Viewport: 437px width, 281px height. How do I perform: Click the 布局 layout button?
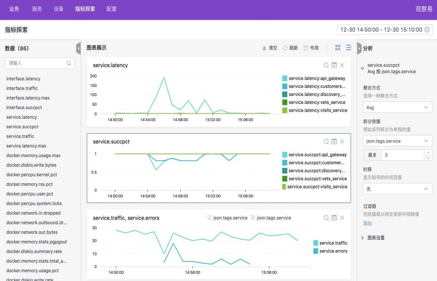311,48
